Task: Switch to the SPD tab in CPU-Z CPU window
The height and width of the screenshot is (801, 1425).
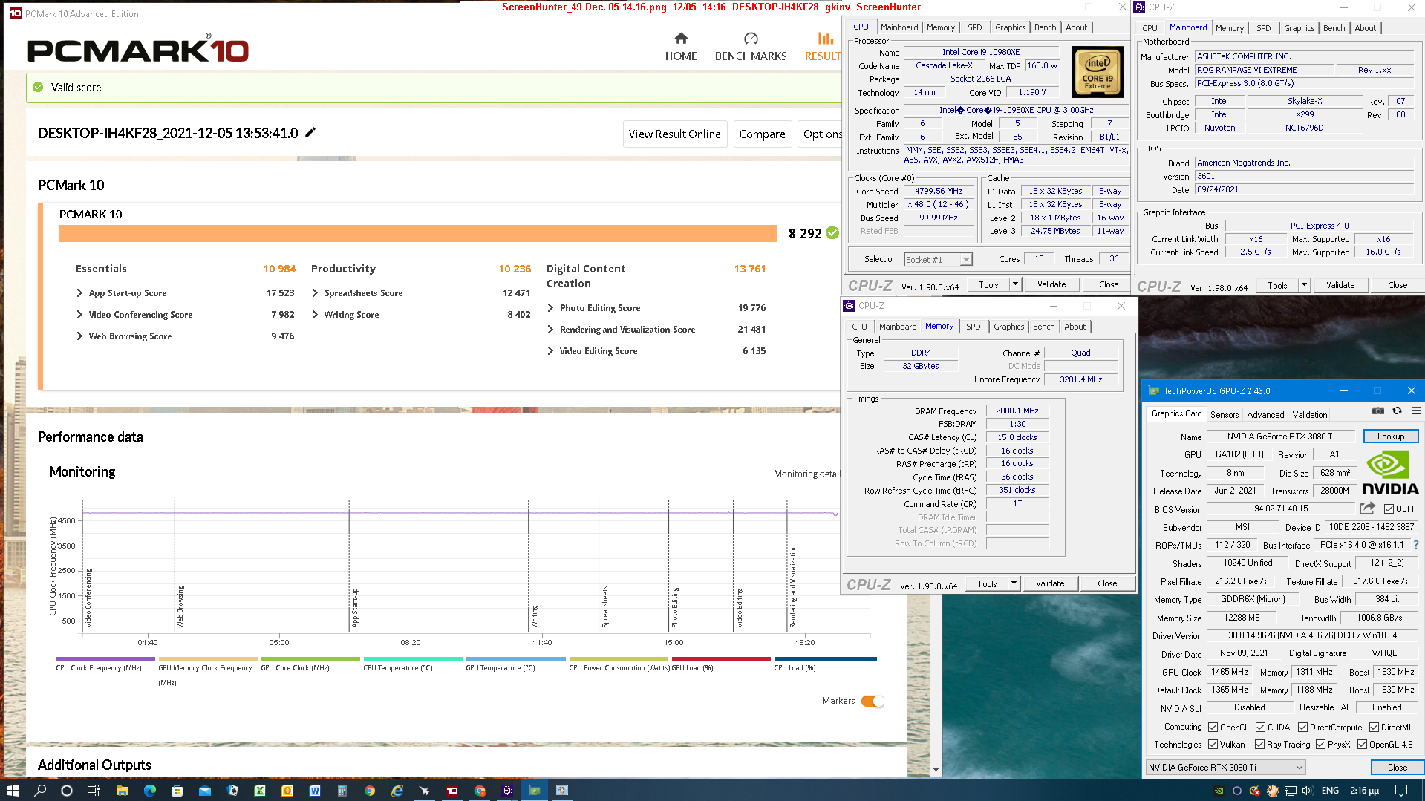Action: [x=974, y=27]
